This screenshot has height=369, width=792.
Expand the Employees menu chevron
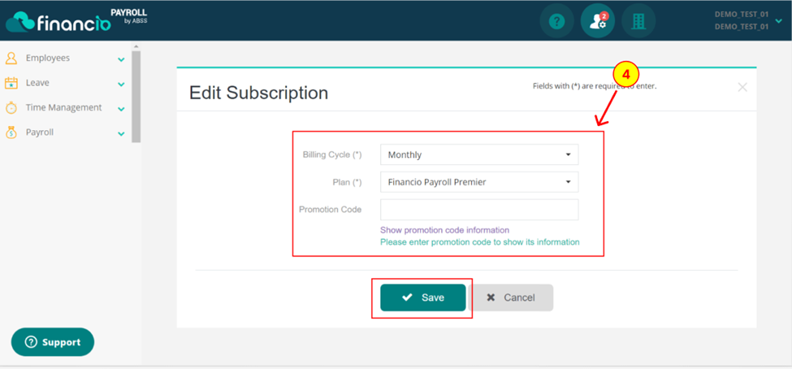click(121, 59)
